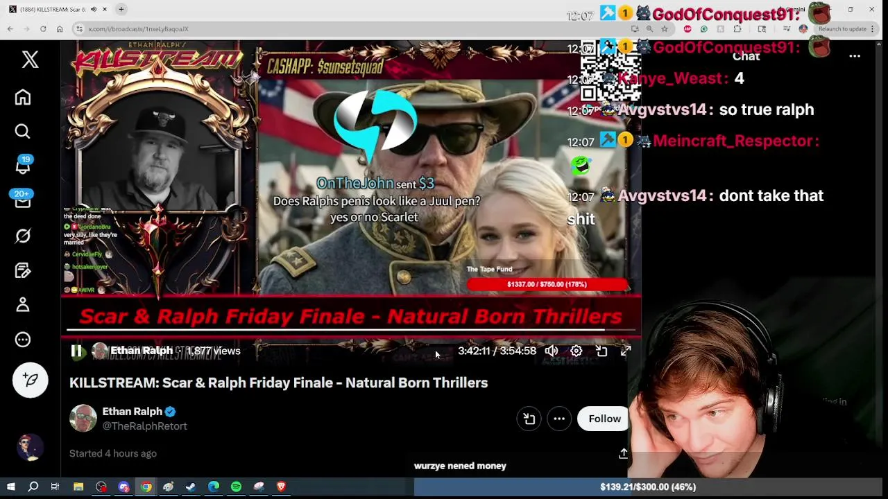Open broadcast more options ellipsis button
The height and width of the screenshot is (499, 888).
(559, 419)
